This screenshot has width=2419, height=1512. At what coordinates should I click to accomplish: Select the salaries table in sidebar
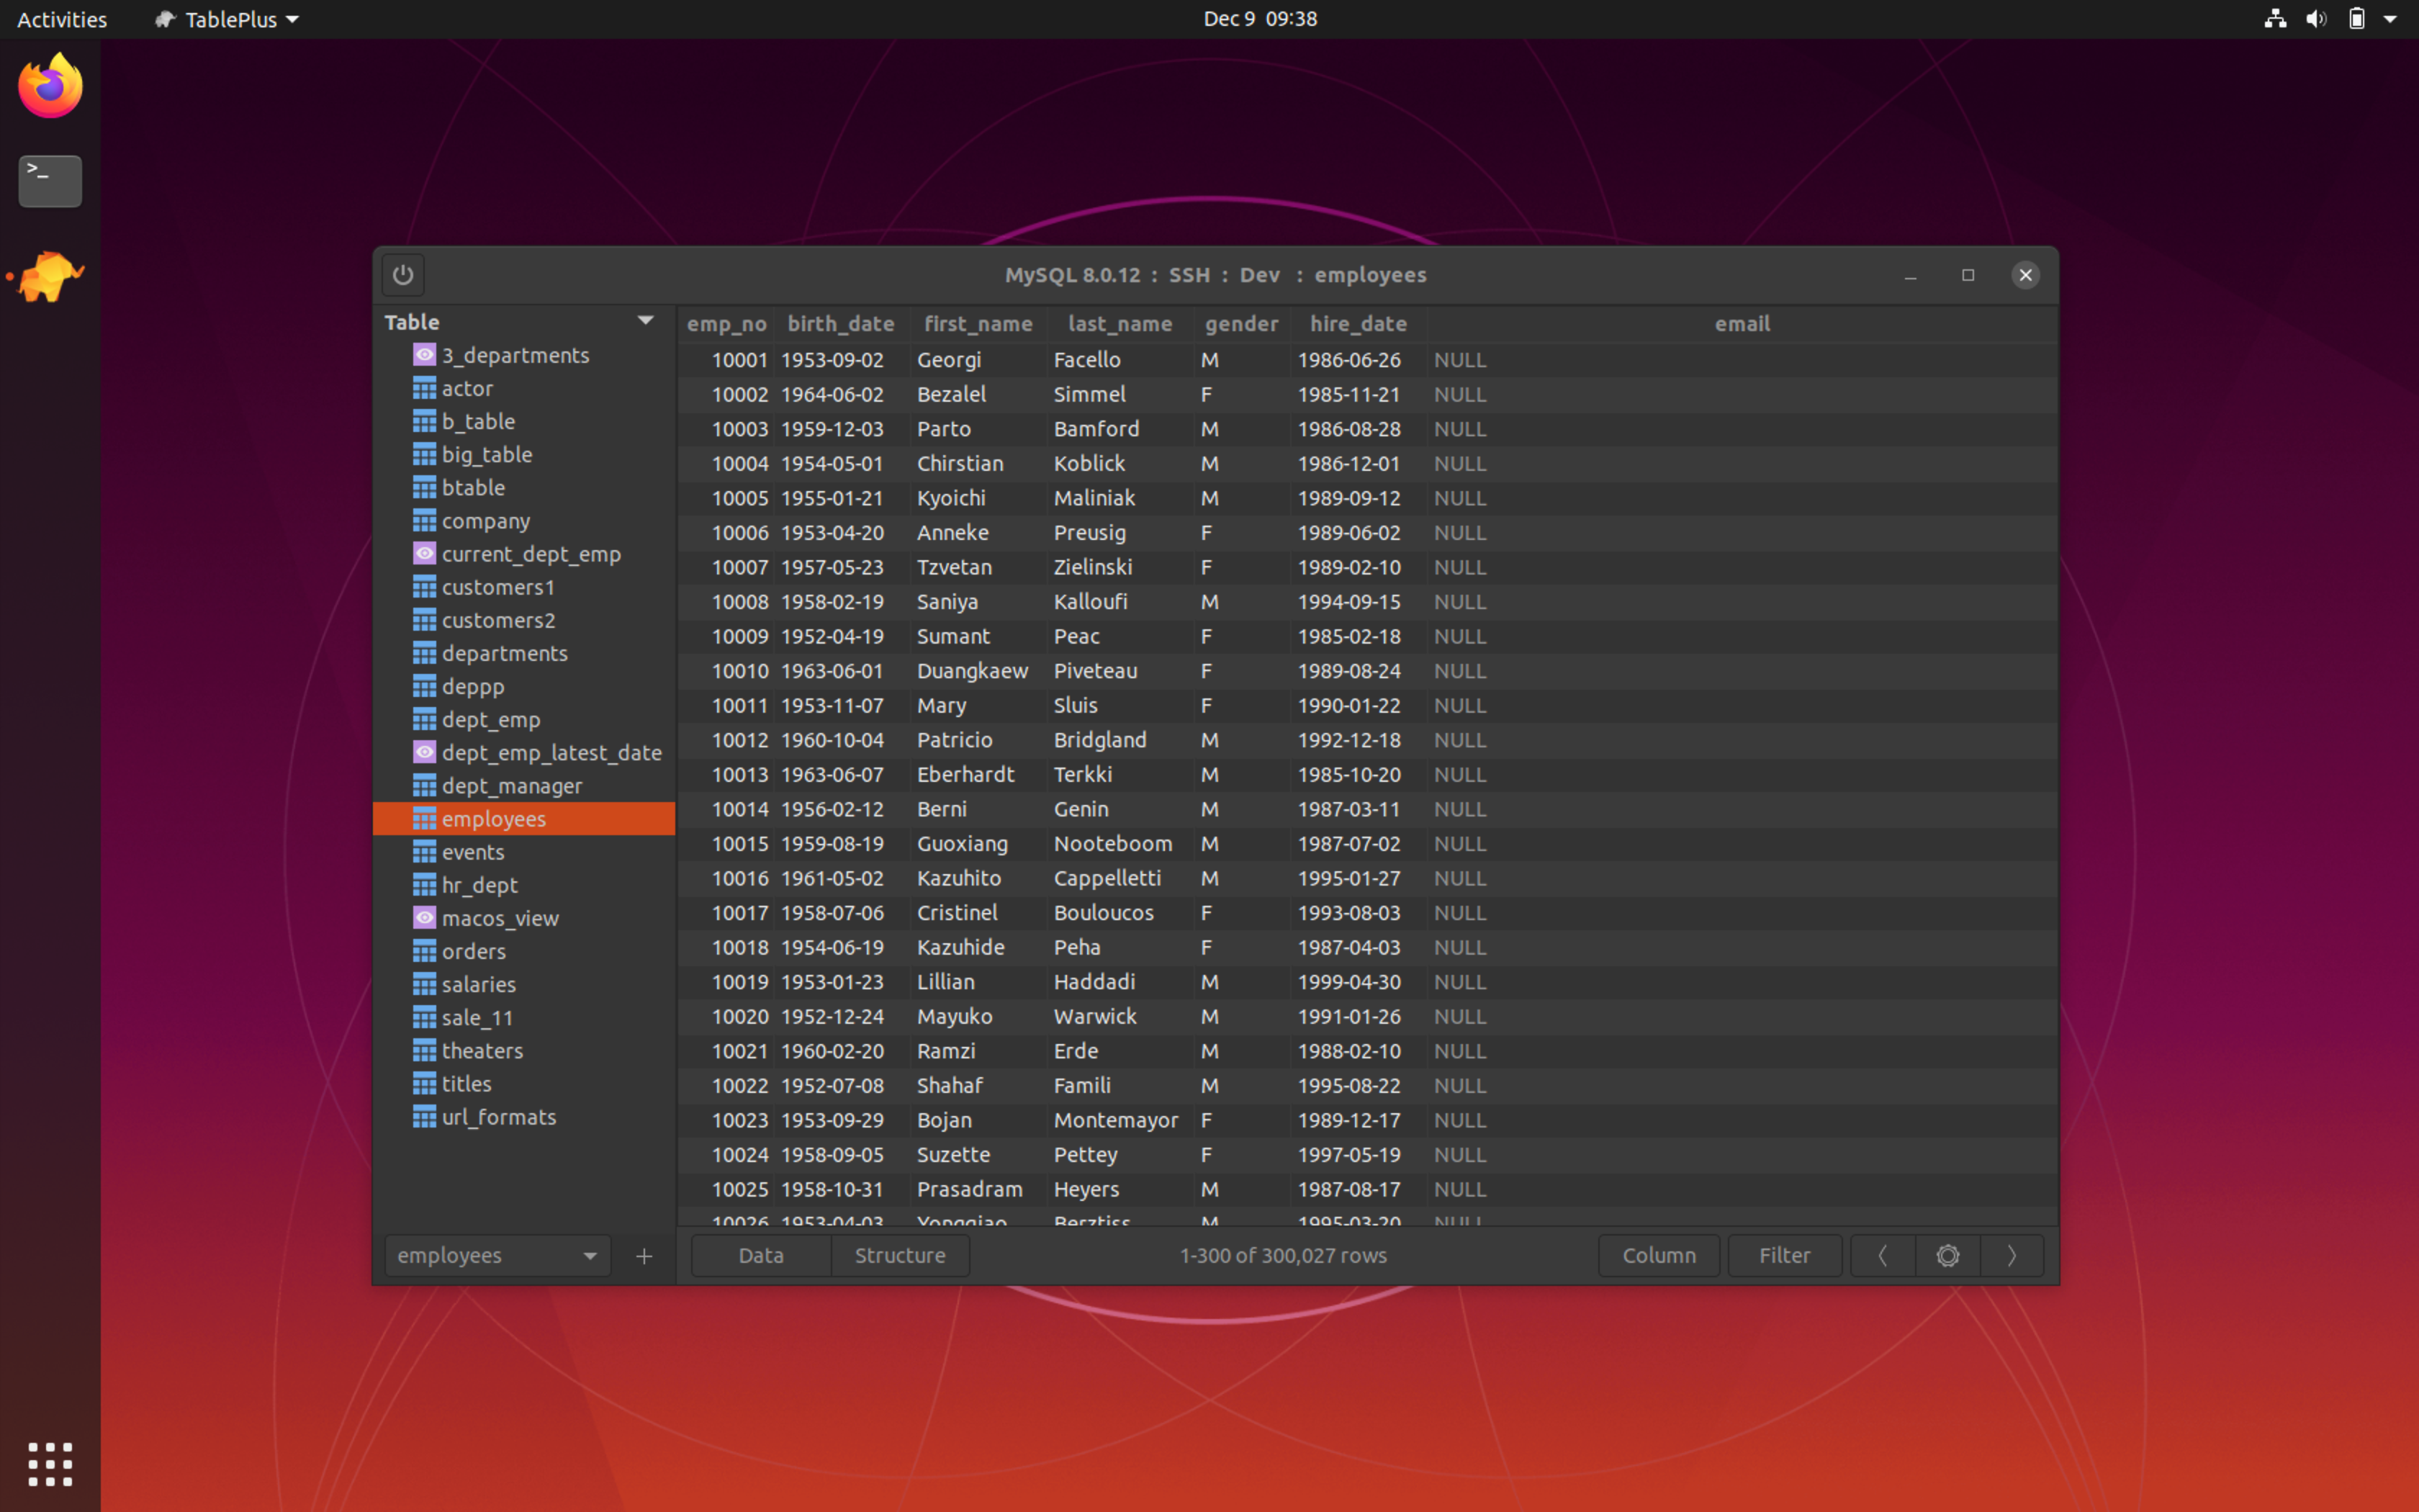point(477,983)
